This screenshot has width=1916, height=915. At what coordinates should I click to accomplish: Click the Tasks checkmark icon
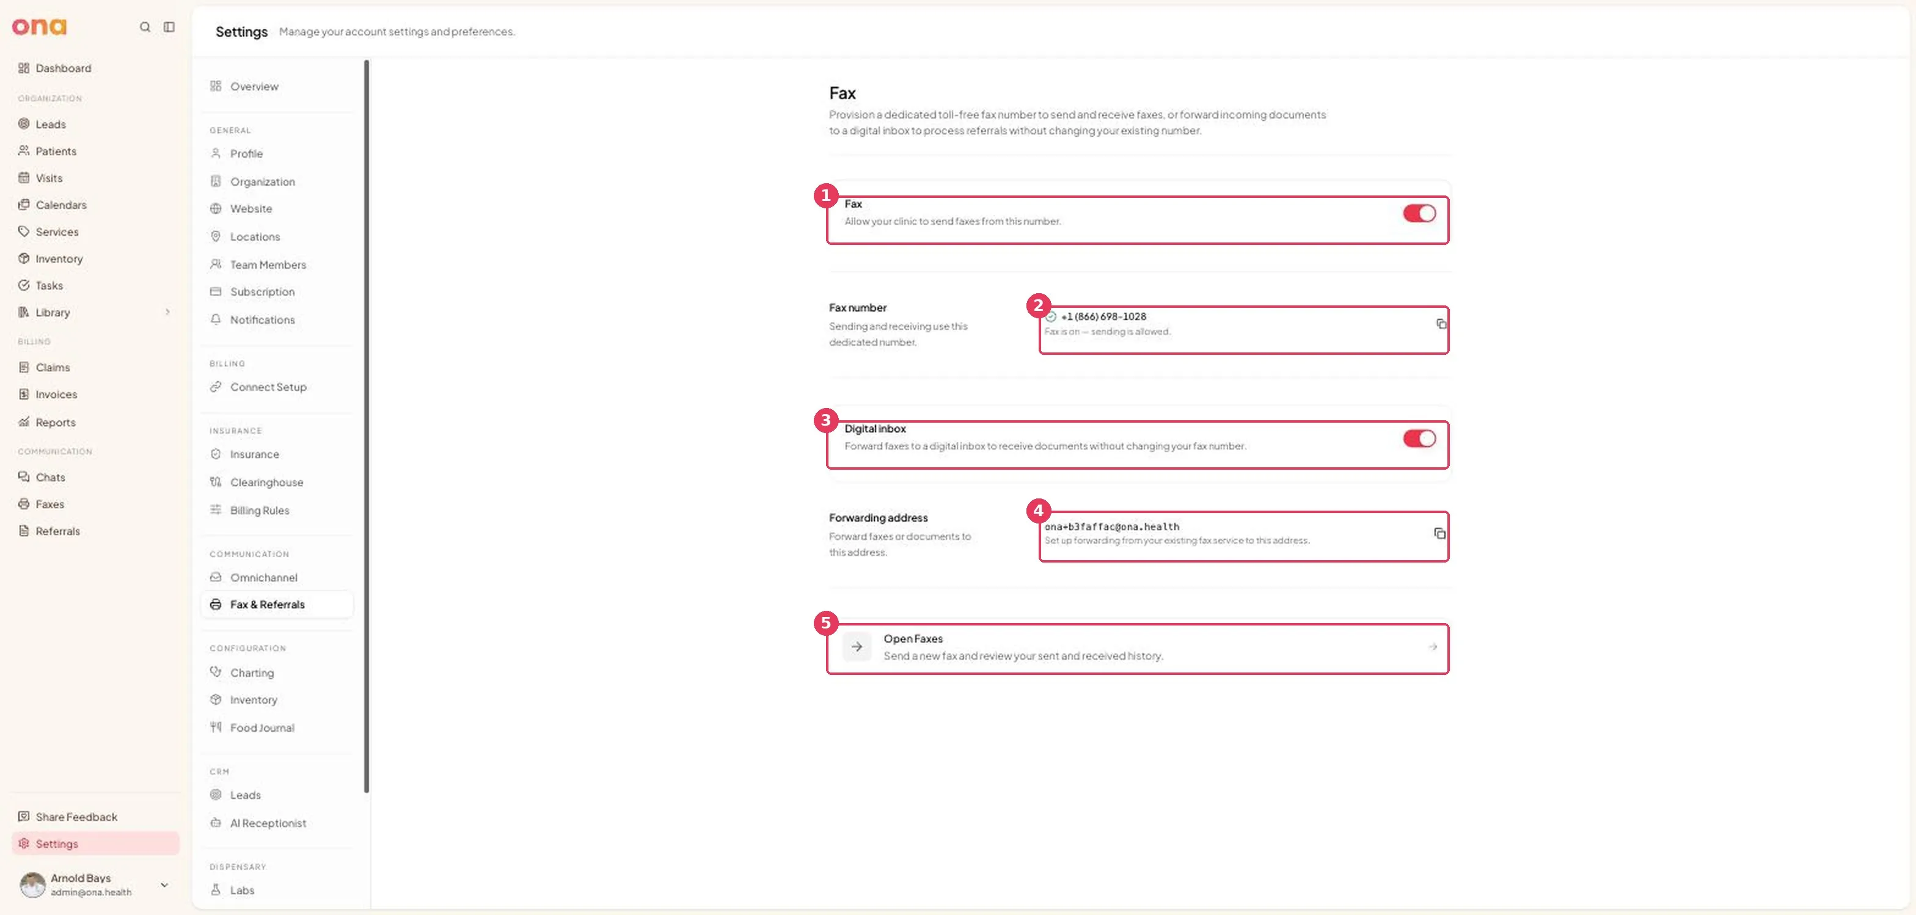(x=24, y=285)
